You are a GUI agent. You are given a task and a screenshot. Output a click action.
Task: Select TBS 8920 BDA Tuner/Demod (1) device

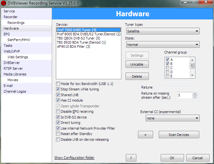click(88, 42)
